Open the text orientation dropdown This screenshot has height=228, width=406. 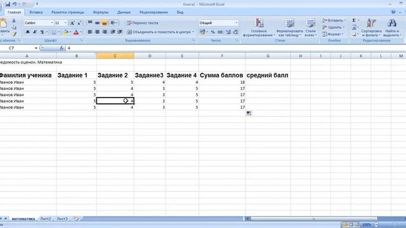click(x=114, y=23)
